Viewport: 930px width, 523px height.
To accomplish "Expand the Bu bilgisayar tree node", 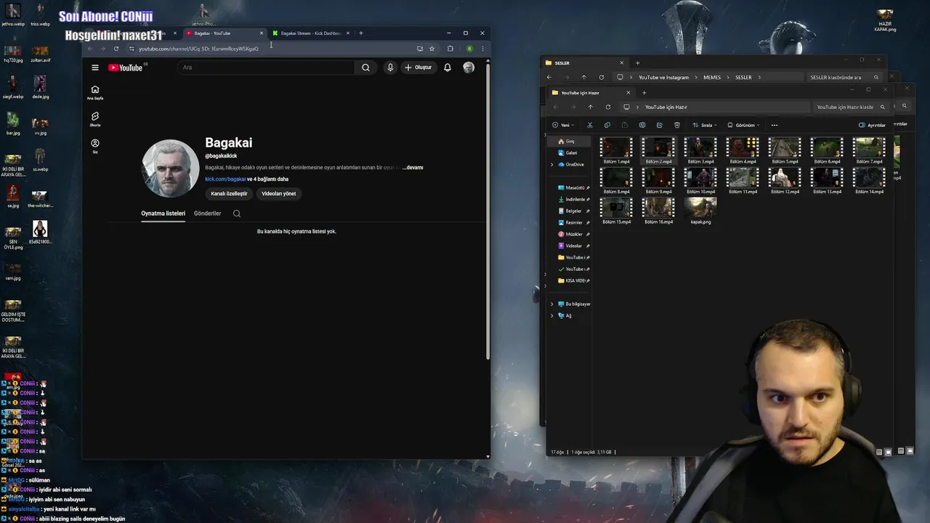I will [551, 304].
